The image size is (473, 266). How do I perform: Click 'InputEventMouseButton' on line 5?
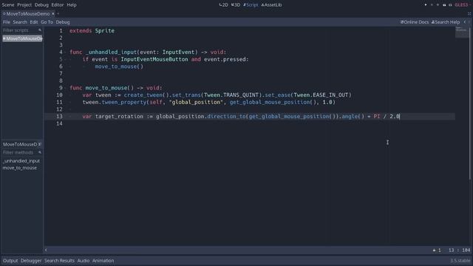pyautogui.click(x=154, y=59)
